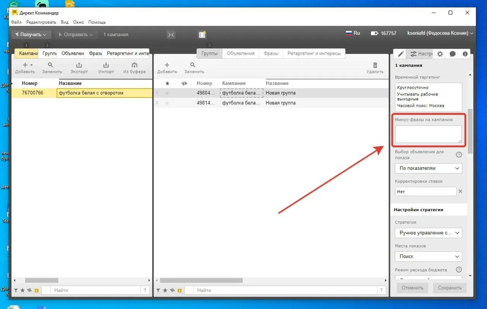This screenshot has width=487, height=309.
Task: Switch to Ретаргетинг и интересы tab in middle pane
Action: click(x=314, y=53)
